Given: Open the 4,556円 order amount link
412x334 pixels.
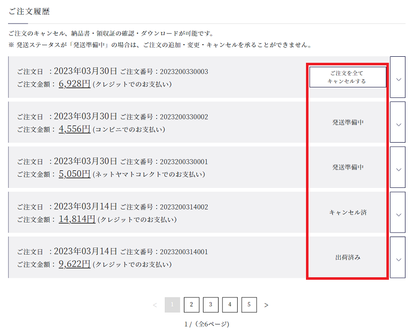Looking at the screenshot, I should point(74,129).
